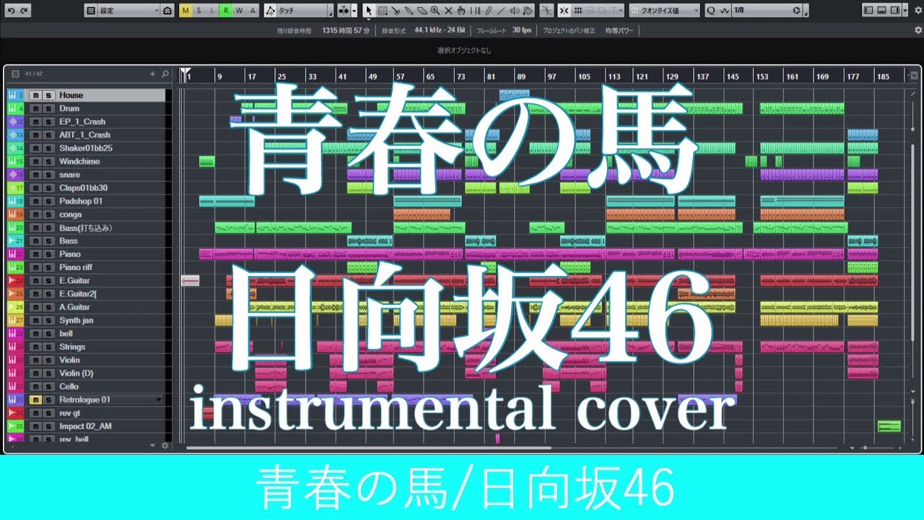Show or hide the left zone
This screenshot has width=924, height=520.
pos(868,11)
